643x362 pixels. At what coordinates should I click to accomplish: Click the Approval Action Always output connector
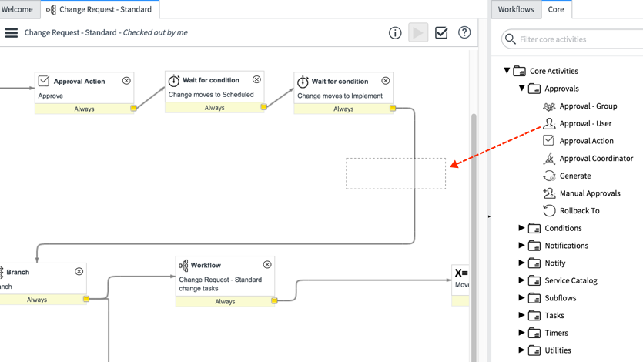click(x=134, y=109)
